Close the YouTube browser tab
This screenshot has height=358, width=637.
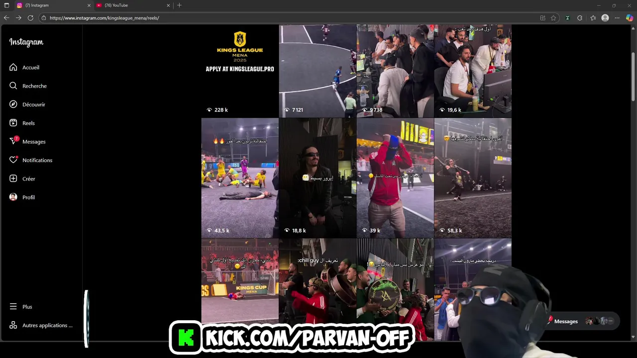point(168,5)
